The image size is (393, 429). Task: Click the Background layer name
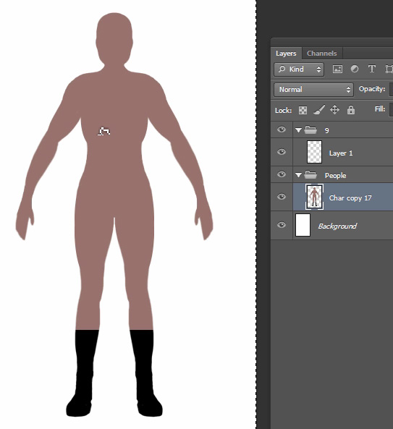[x=337, y=226]
